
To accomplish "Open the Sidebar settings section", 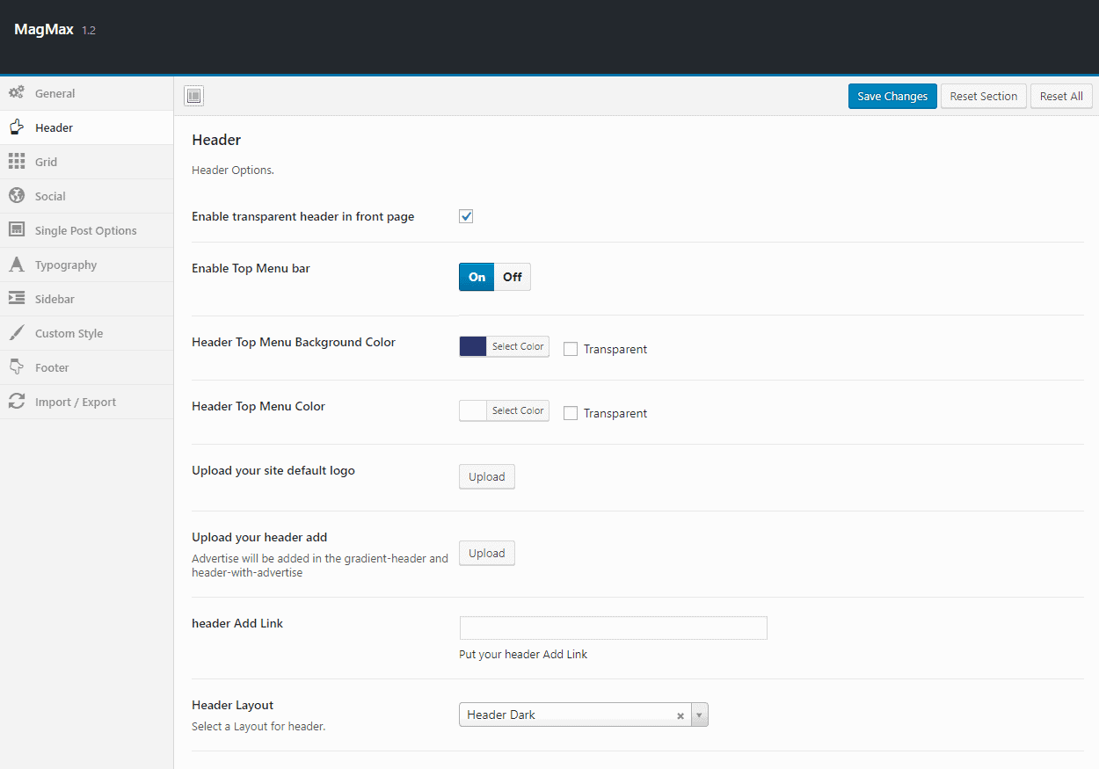I will pos(17,299).
